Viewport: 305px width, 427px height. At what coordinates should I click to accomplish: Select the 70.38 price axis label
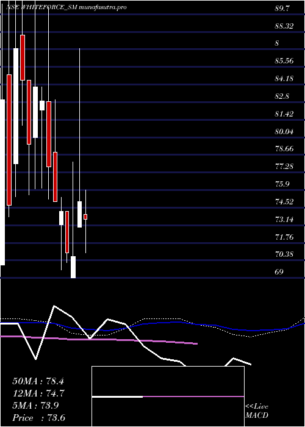pyautogui.click(x=284, y=254)
